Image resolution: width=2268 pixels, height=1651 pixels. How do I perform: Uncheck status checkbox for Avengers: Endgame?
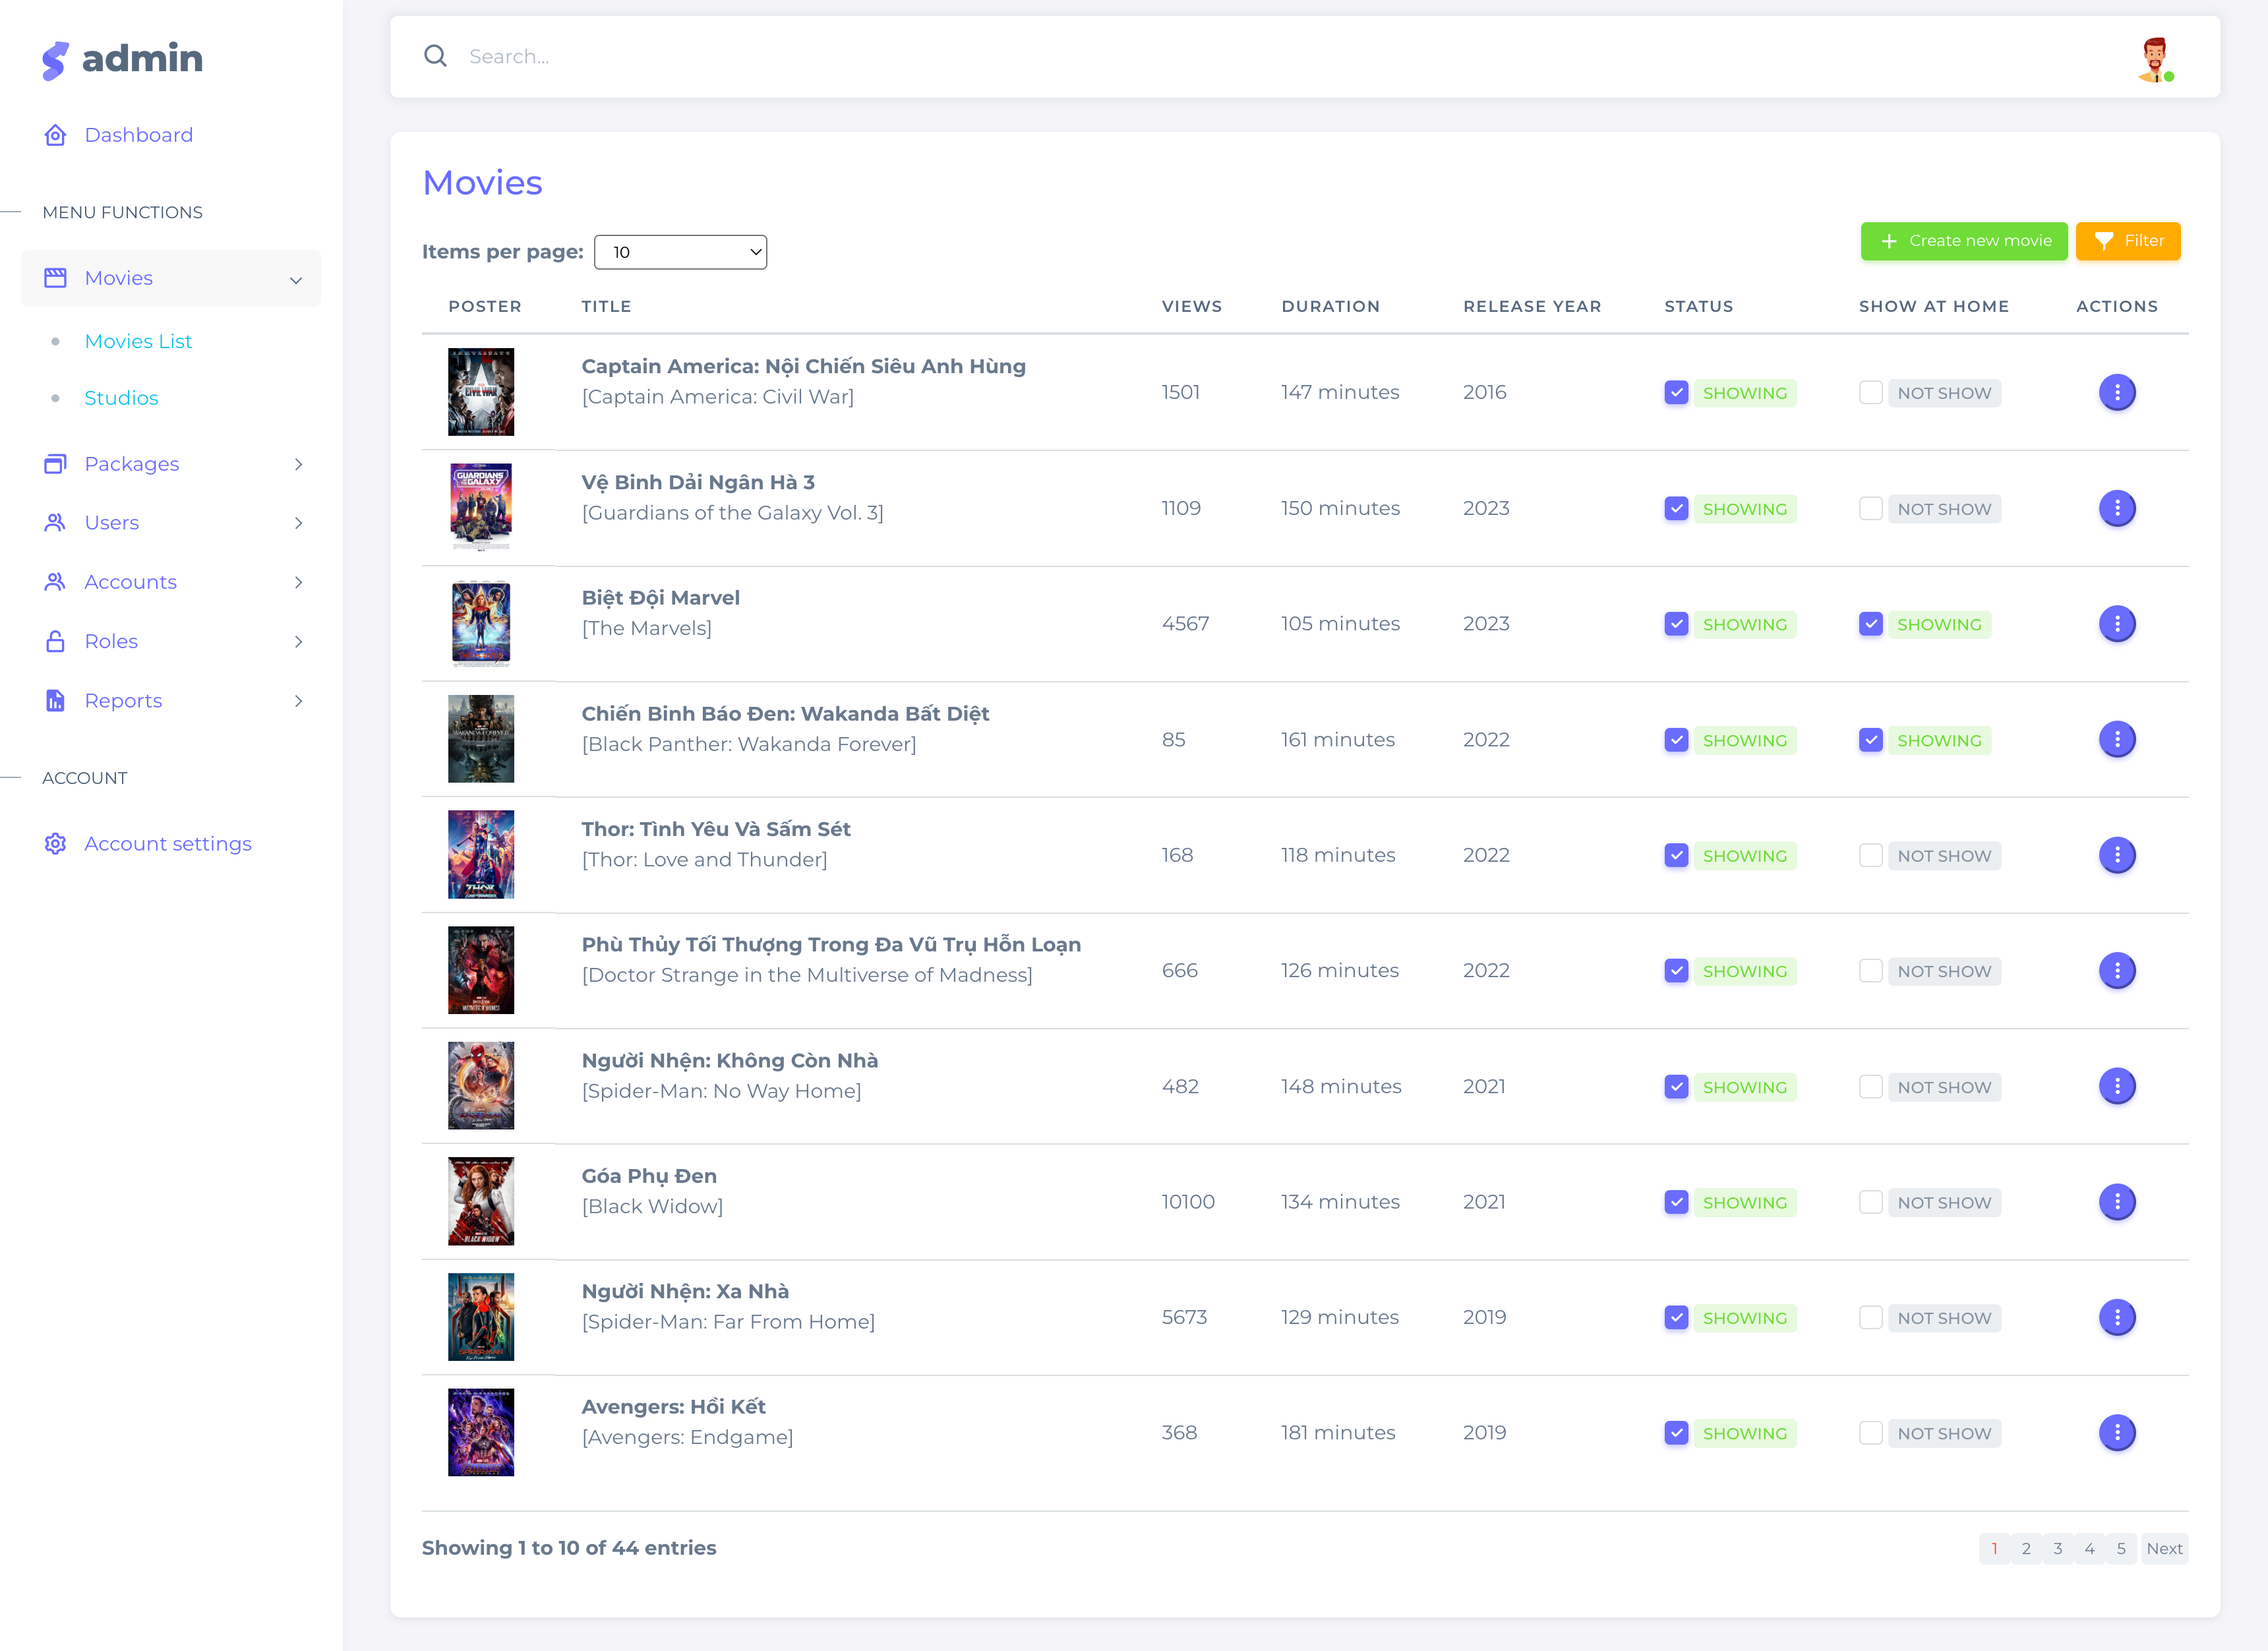1676,1433
